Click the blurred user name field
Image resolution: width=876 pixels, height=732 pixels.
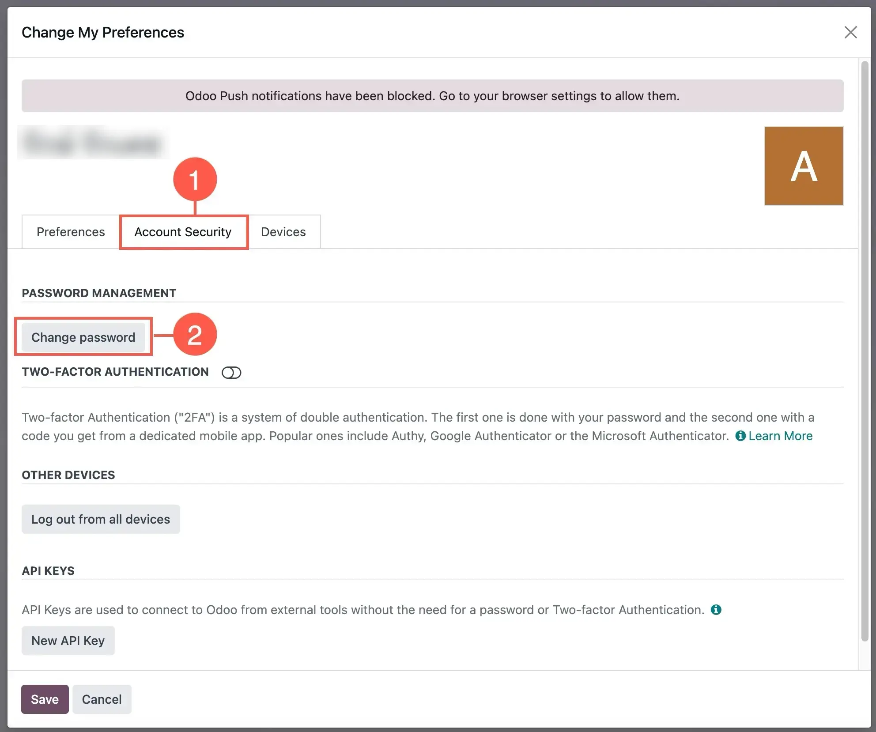click(93, 143)
